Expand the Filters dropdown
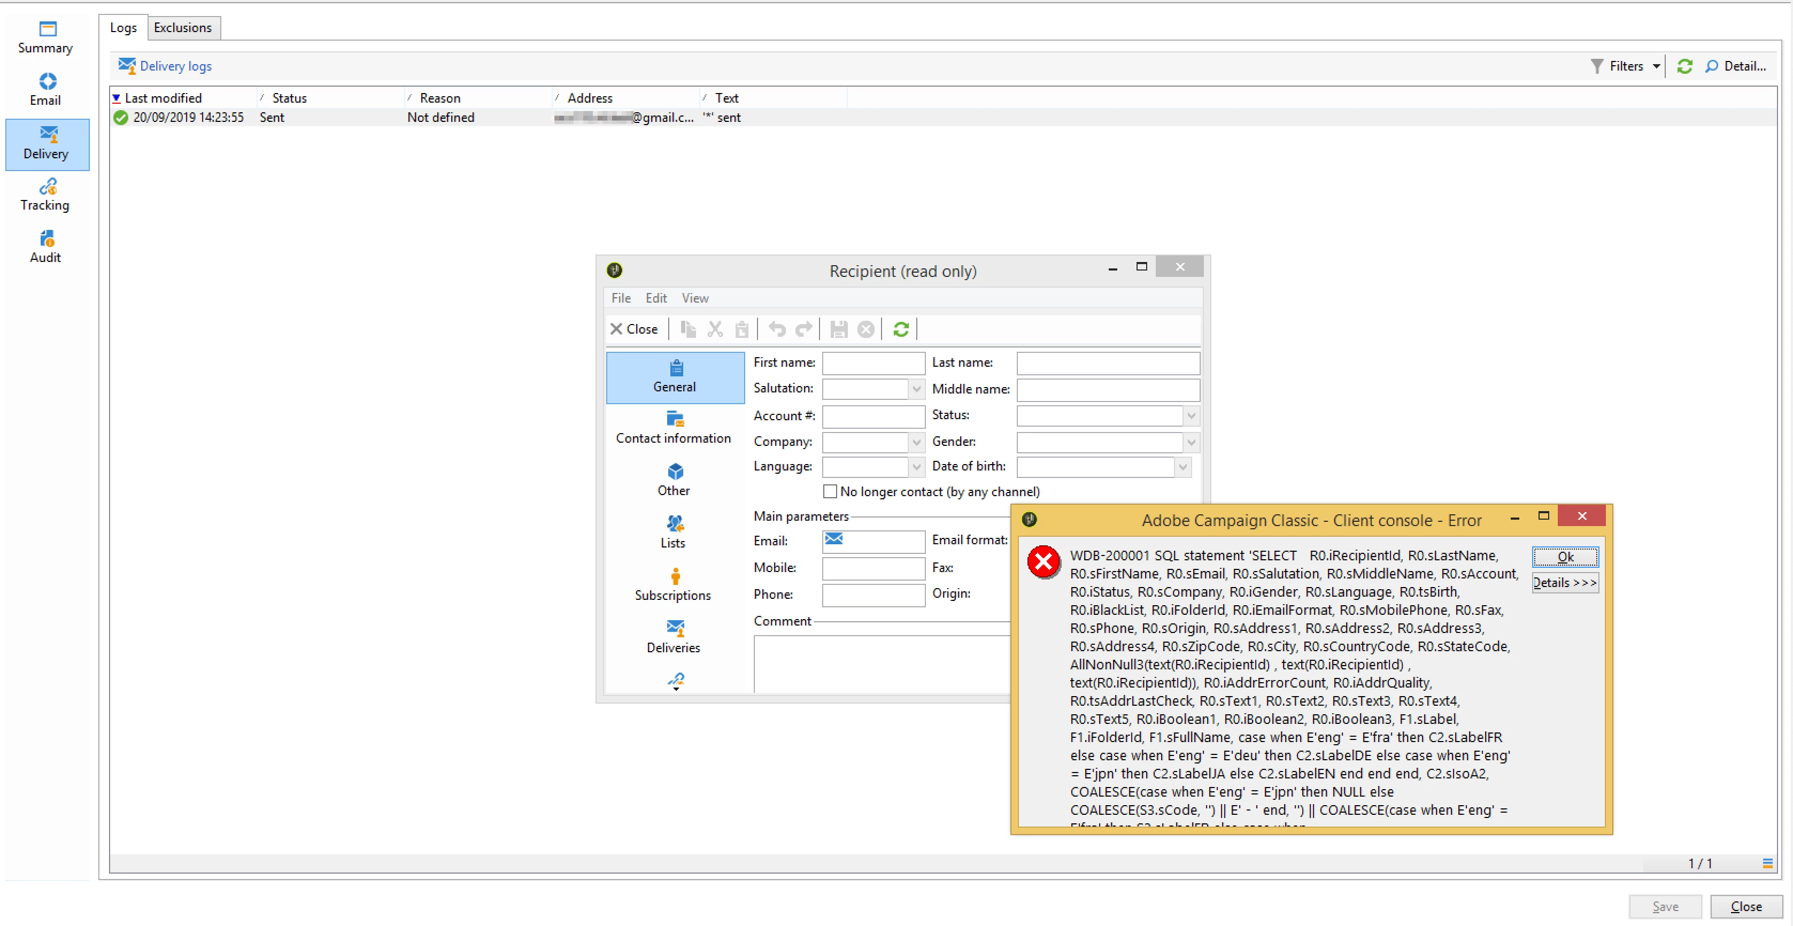 pos(1656,66)
